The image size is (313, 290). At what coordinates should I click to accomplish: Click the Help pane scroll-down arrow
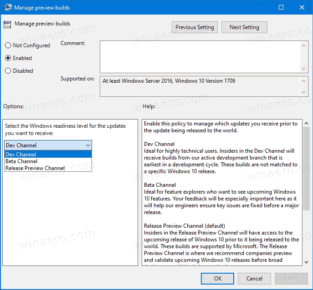point(307,262)
